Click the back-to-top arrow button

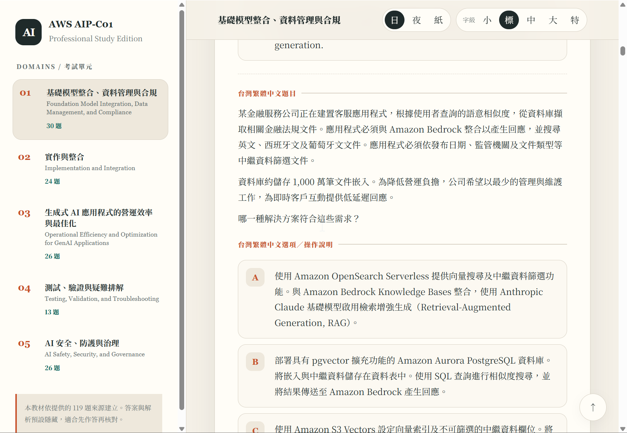(x=593, y=407)
